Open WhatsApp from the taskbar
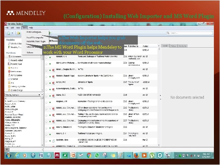Viewport: 220px width, 165px height. tap(97, 155)
